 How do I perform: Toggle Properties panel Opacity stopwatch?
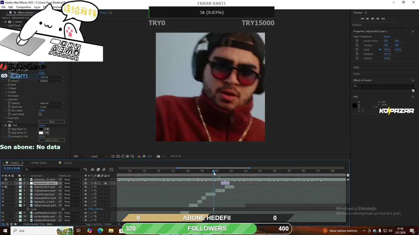pos(357,58)
